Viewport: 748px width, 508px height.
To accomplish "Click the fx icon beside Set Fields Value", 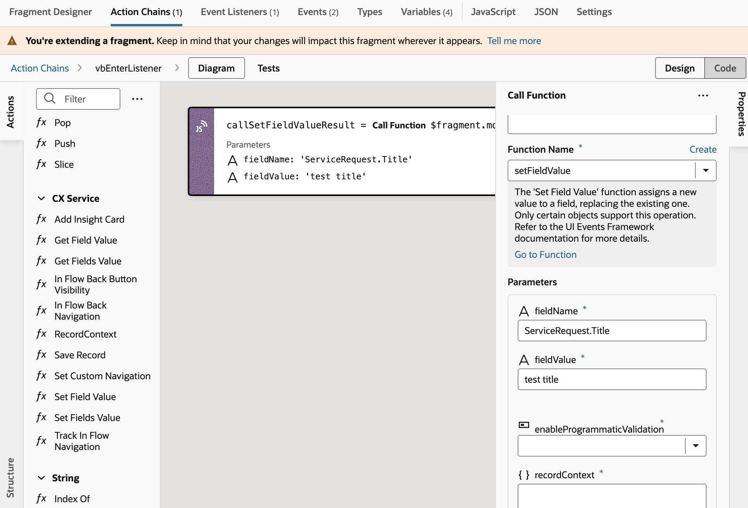I will coord(41,418).
